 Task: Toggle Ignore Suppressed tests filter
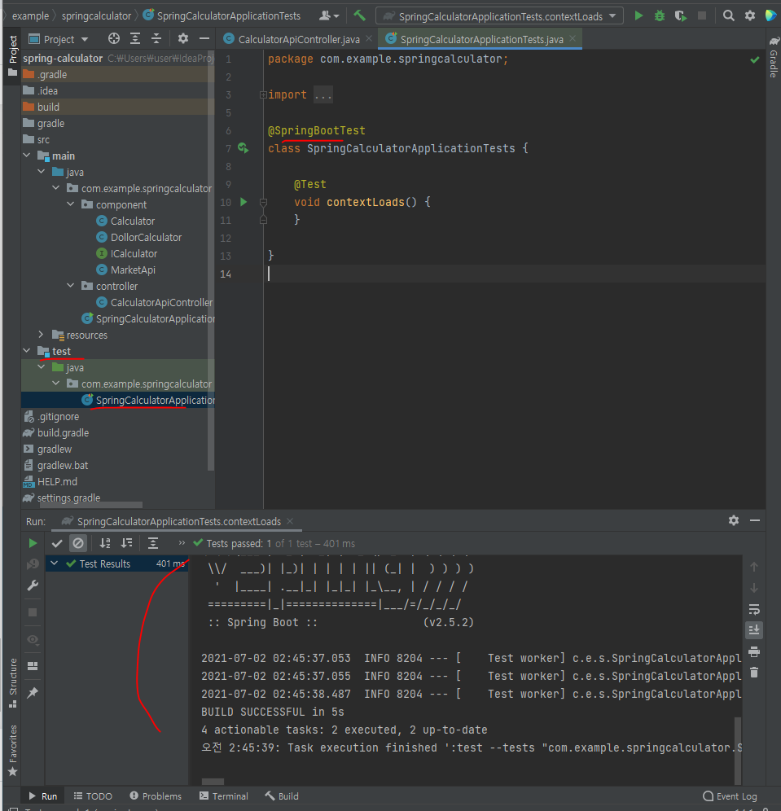pos(77,542)
